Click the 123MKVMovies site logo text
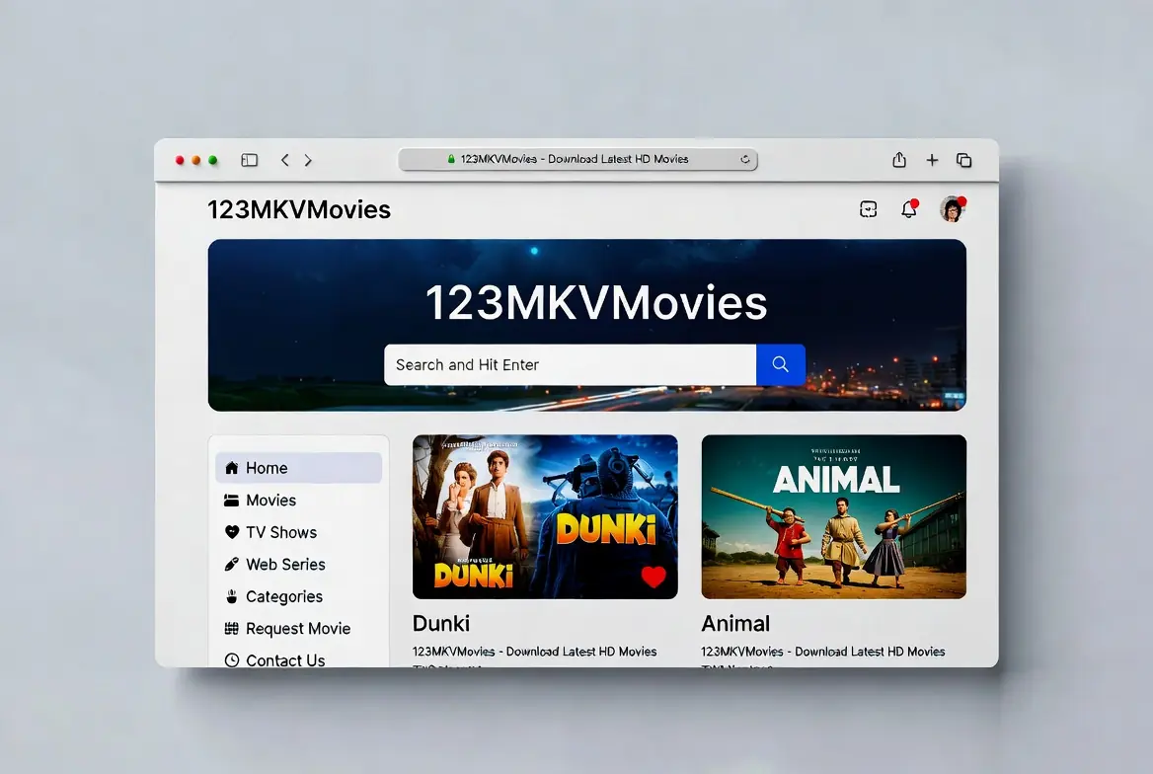The height and width of the screenshot is (774, 1153). click(298, 209)
